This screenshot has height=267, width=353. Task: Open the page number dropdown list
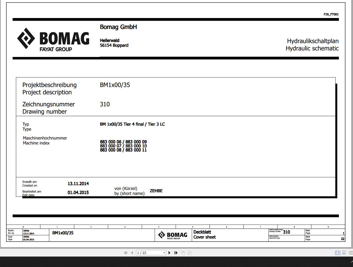[x=164, y=253]
